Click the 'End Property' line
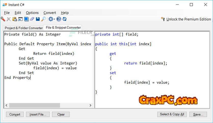This screenshot has height=123, width=213. tap(17, 78)
